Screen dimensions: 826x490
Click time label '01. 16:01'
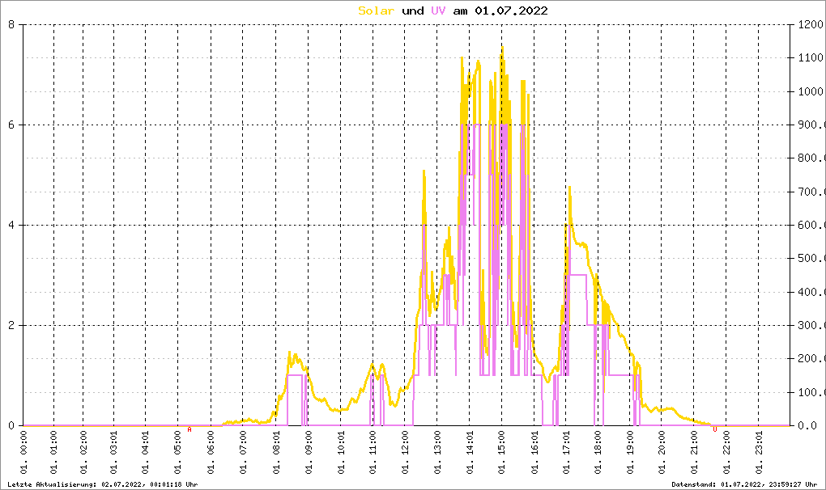point(534,452)
